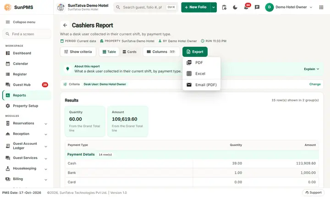Image resolution: width=330 pixels, height=197 pixels.
Task: Click the SunPMS logo icon
Action: 8,7
